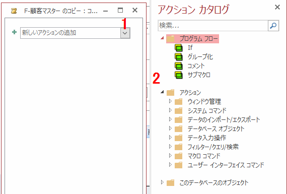Select the グループ化 item
This screenshot has width=287, height=194.
tap(200, 57)
